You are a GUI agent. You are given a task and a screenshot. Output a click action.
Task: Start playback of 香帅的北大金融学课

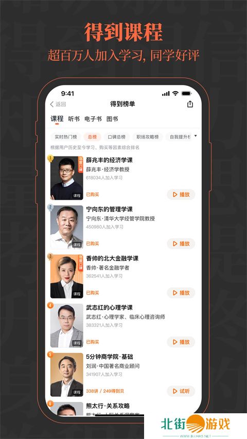[181, 293]
